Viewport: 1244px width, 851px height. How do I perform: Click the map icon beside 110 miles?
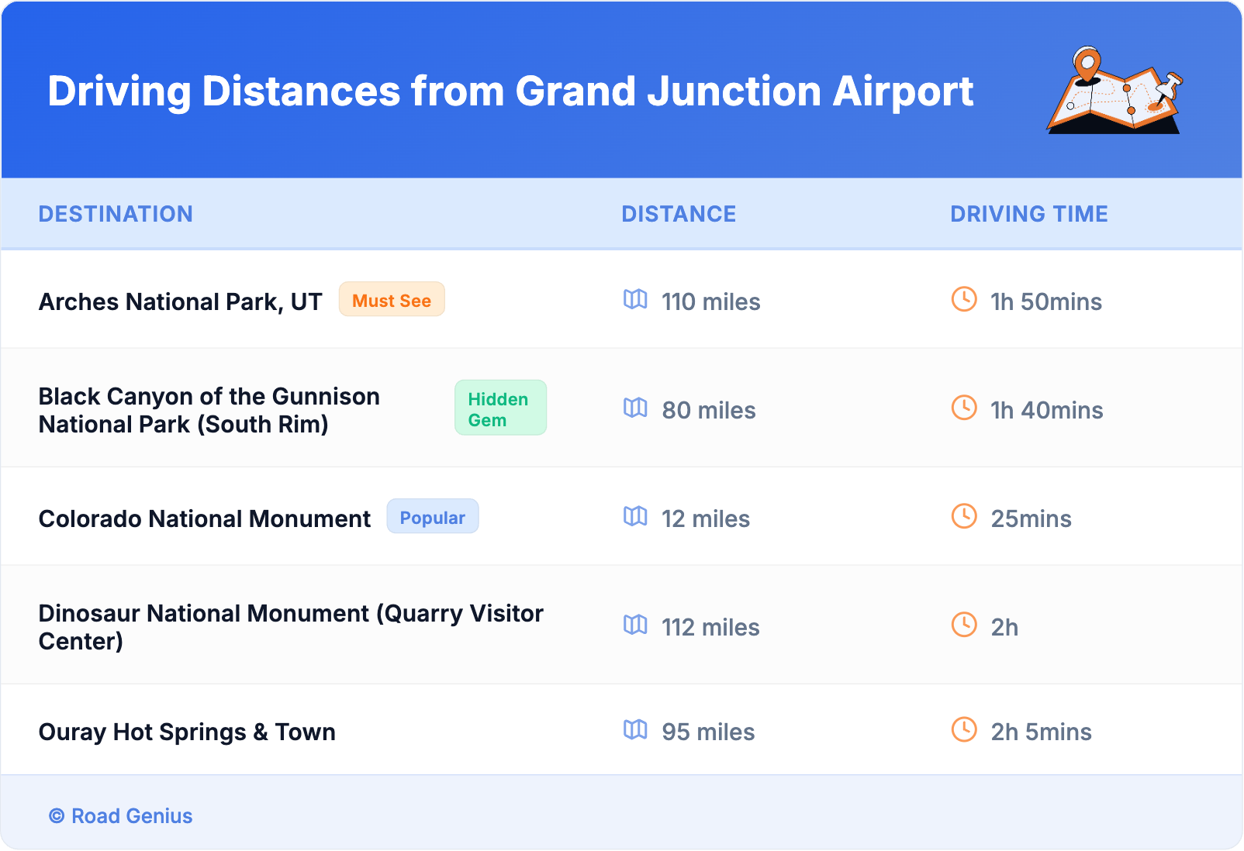(635, 299)
